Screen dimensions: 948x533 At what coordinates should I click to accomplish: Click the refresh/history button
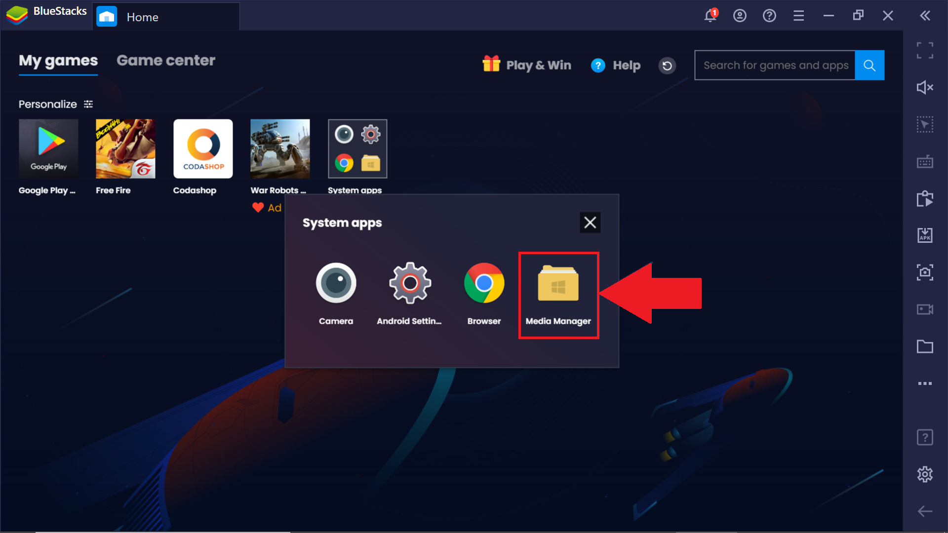click(x=667, y=65)
